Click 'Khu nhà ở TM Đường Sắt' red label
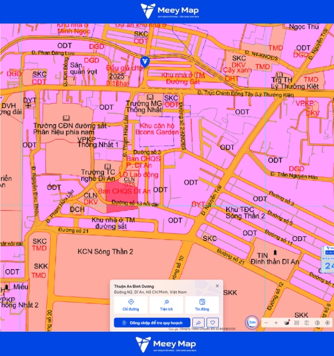 pyautogui.click(x=183, y=78)
